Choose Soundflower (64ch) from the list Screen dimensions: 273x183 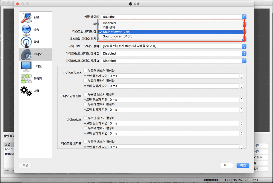[x=118, y=36]
